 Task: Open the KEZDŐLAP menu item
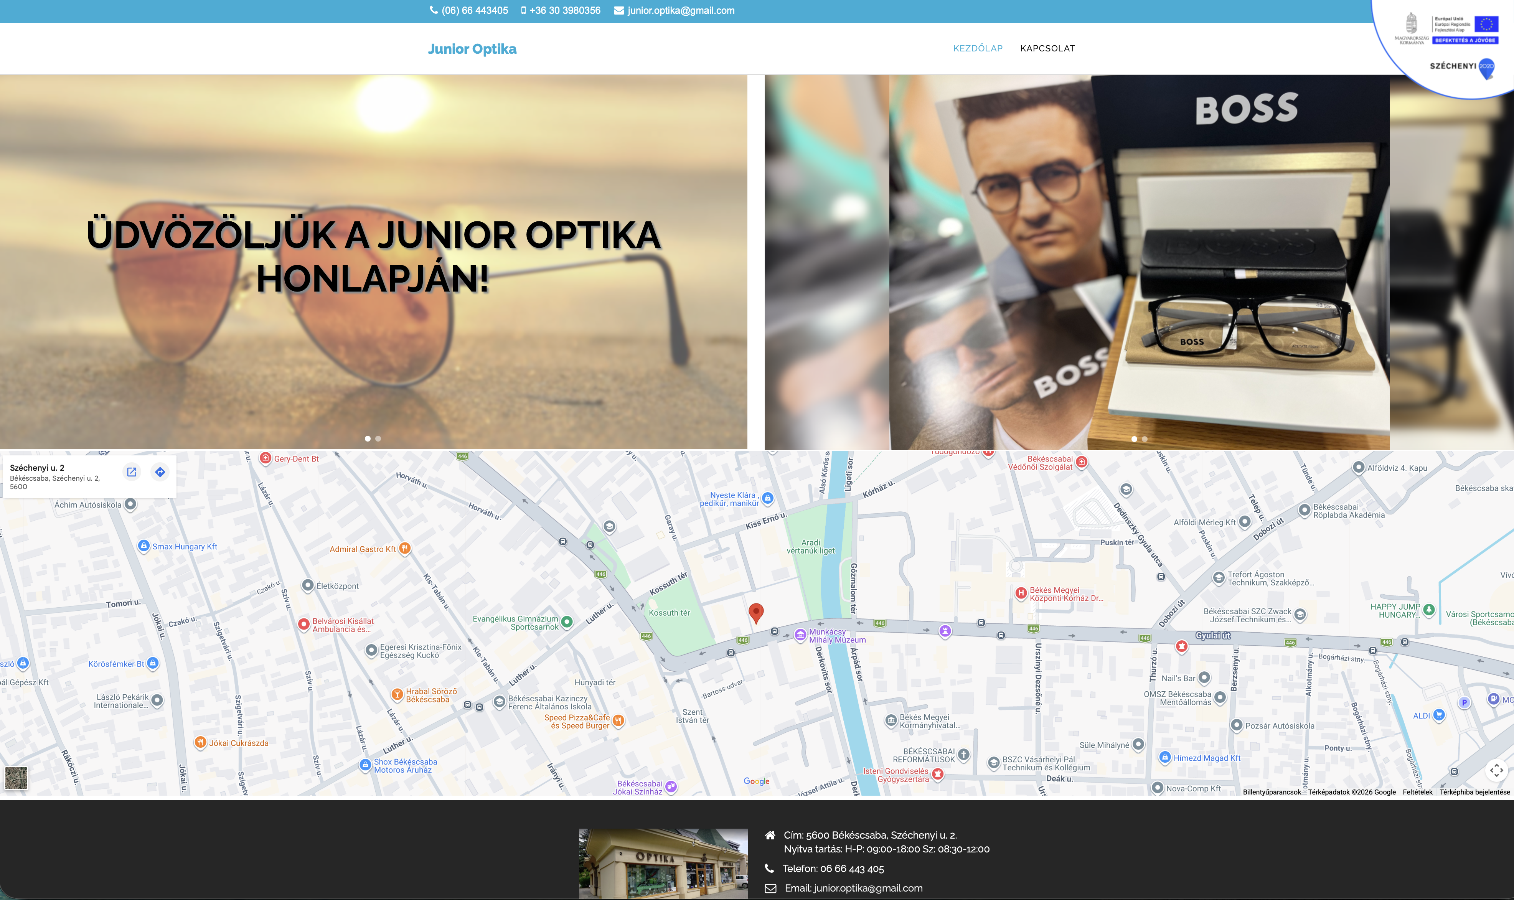[978, 48]
